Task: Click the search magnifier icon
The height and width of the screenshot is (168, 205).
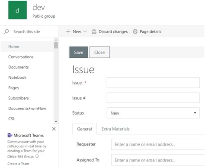Action: click(x=6, y=31)
